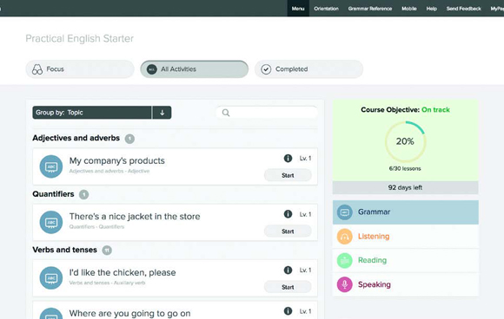Viewport: 504px width, 319px height.
Task: Click Lv. 1 label on My company's products
Action: tap(305, 159)
